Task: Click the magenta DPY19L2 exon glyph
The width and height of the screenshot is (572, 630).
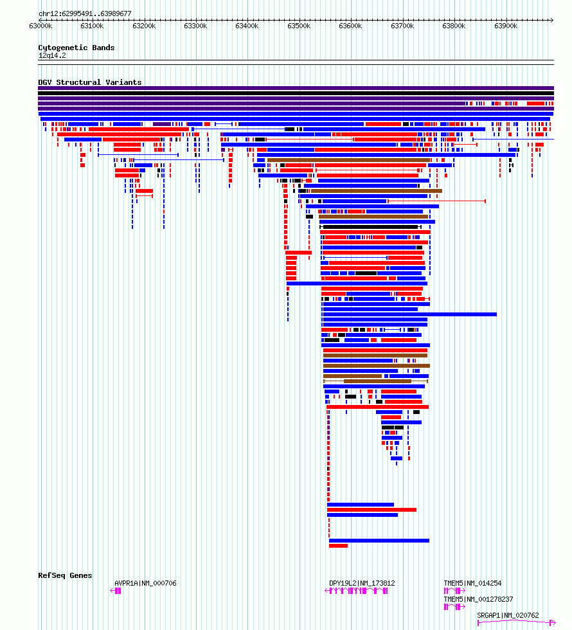Action: tap(356, 591)
